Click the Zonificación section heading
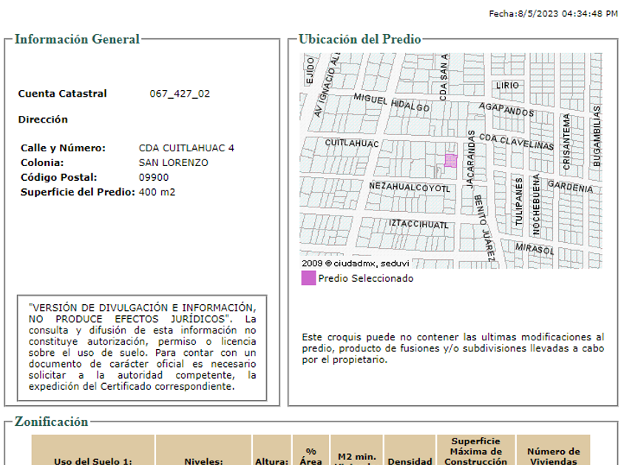The height and width of the screenshot is (465, 621). 51,421
